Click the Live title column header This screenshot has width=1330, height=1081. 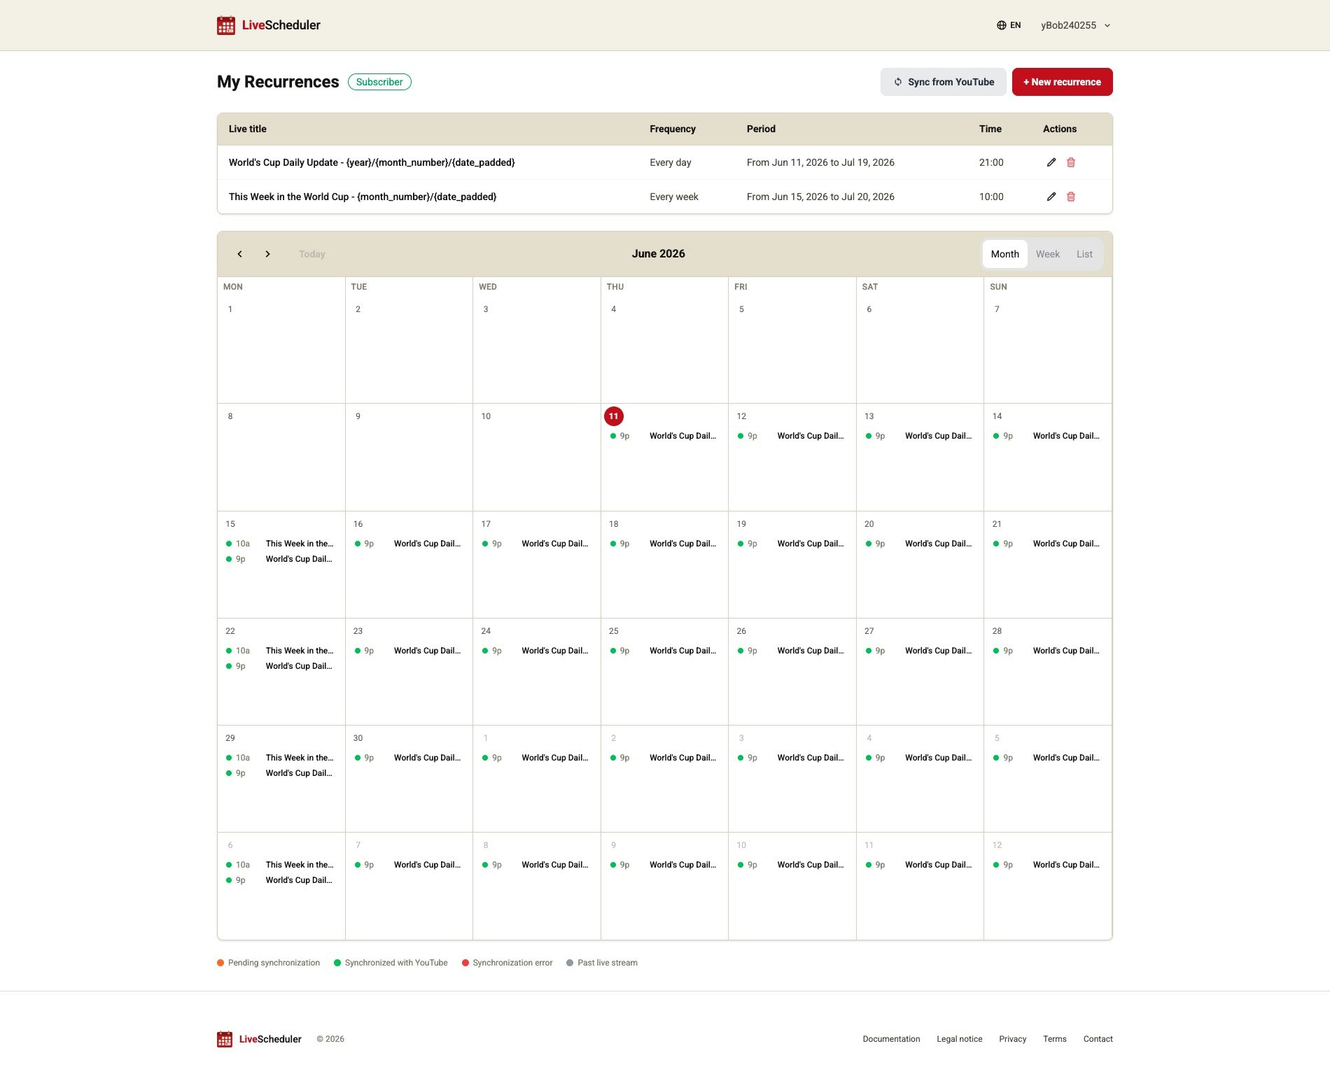(248, 129)
